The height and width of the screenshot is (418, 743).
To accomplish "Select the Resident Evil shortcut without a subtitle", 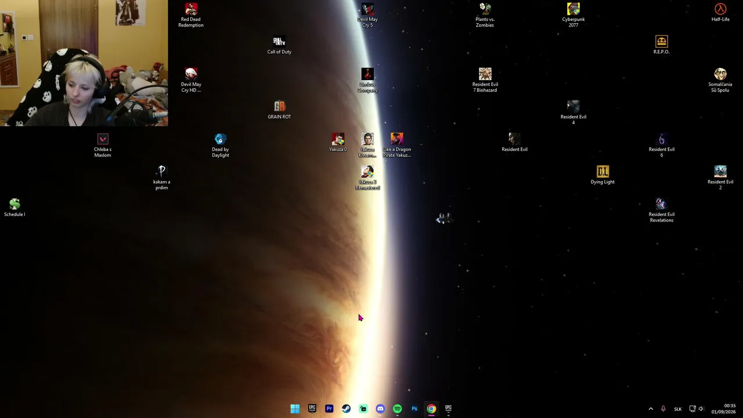I will click(x=514, y=142).
